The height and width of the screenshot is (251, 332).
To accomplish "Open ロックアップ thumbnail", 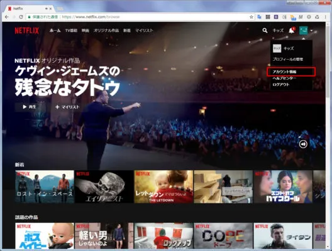I will [x=163, y=236].
